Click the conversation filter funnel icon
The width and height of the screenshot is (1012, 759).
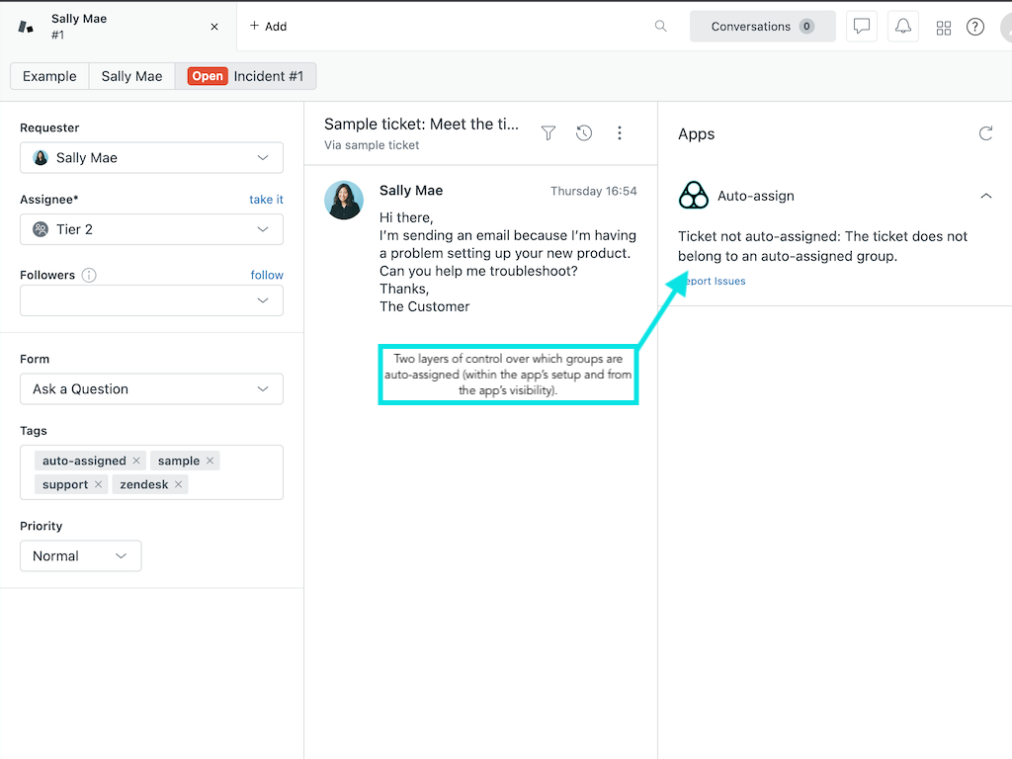tap(548, 133)
